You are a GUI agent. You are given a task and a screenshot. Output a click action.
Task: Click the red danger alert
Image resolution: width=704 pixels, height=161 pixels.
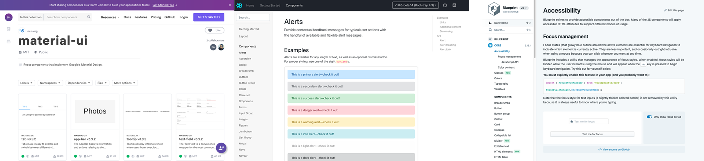coord(351,110)
